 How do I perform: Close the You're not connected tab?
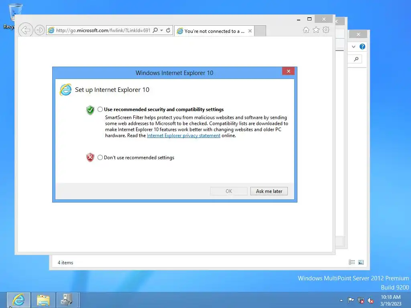point(250,31)
